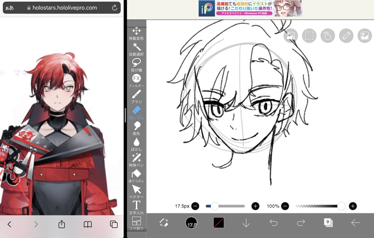Open brush size preview showing 17.5
Image resolution: width=374 pixels, height=238 pixels.
(x=191, y=223)
